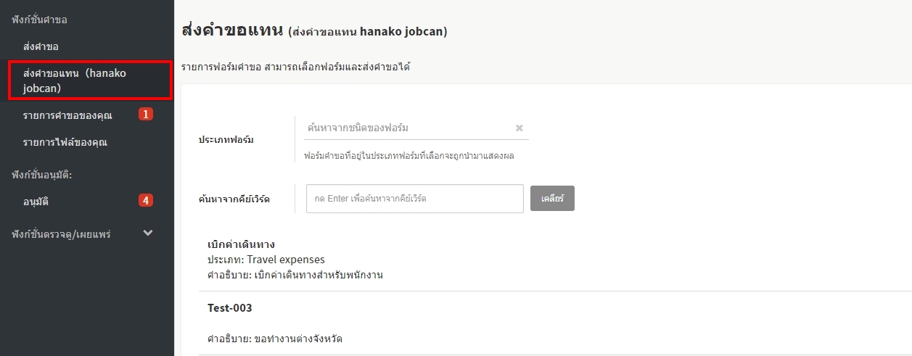
Task: Select ส่งคำขอแทน (hanako jobcan) in sidebar
Action: [x=75, y=80]
